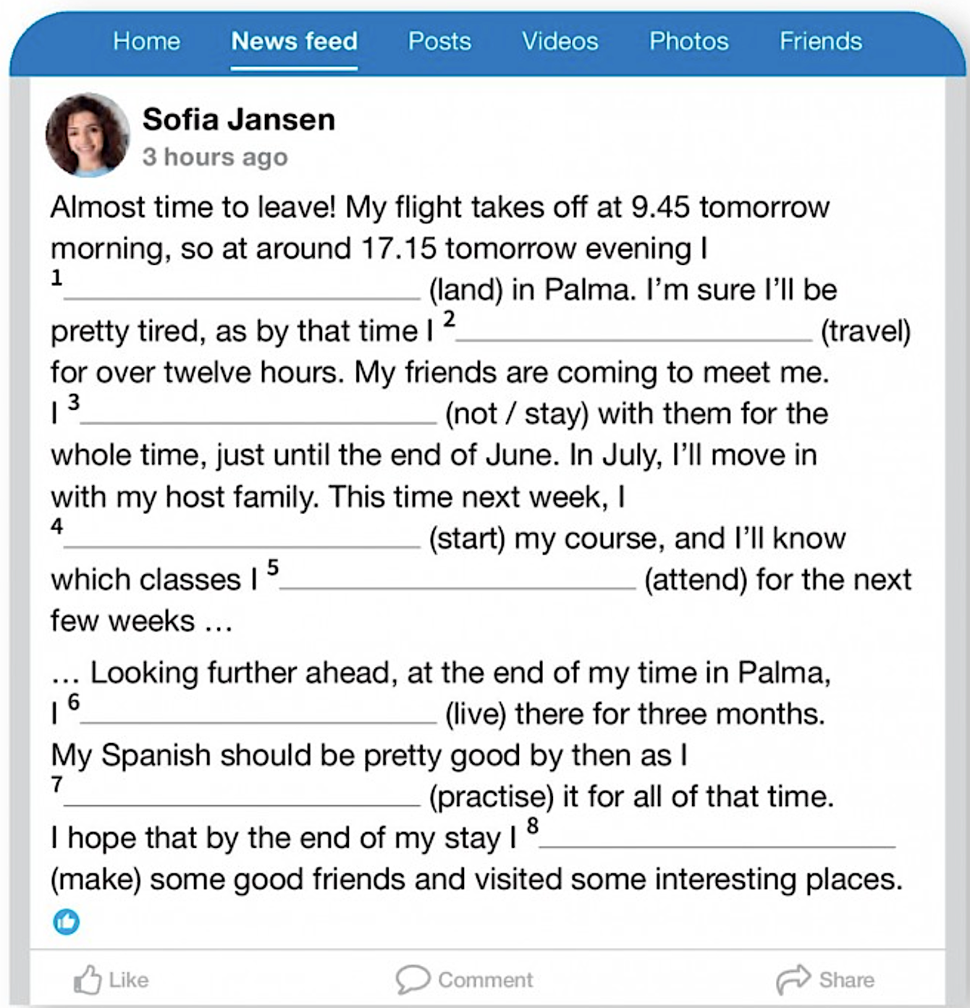970x1008 pixels.
Task: Click the '3 hours ago' timestamp
Action: pos(215,157)
